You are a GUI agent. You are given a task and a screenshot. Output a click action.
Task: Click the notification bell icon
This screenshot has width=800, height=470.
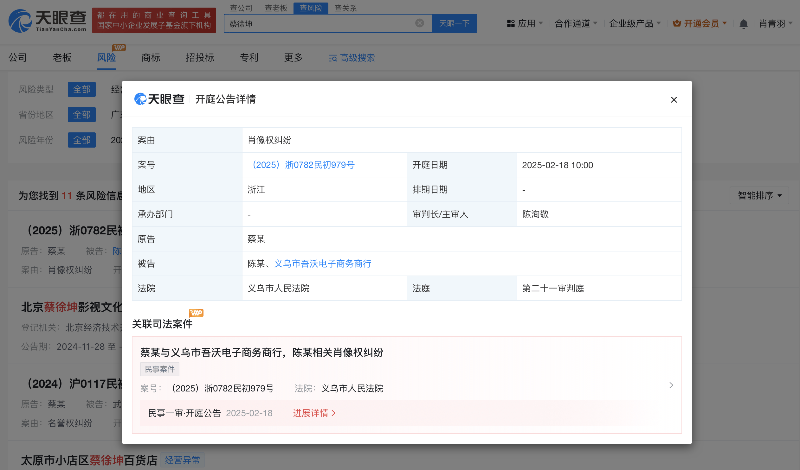(x=744, y=24)
